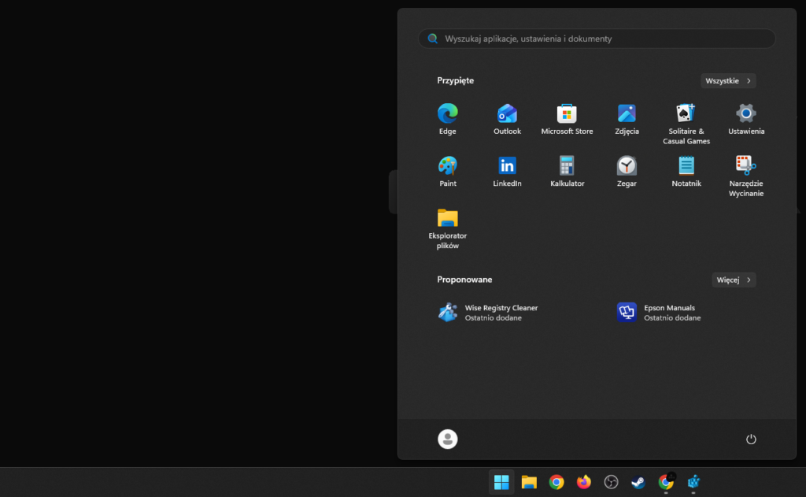
Task: Expand the Wszystkie apps list
Action: point(728,80)
